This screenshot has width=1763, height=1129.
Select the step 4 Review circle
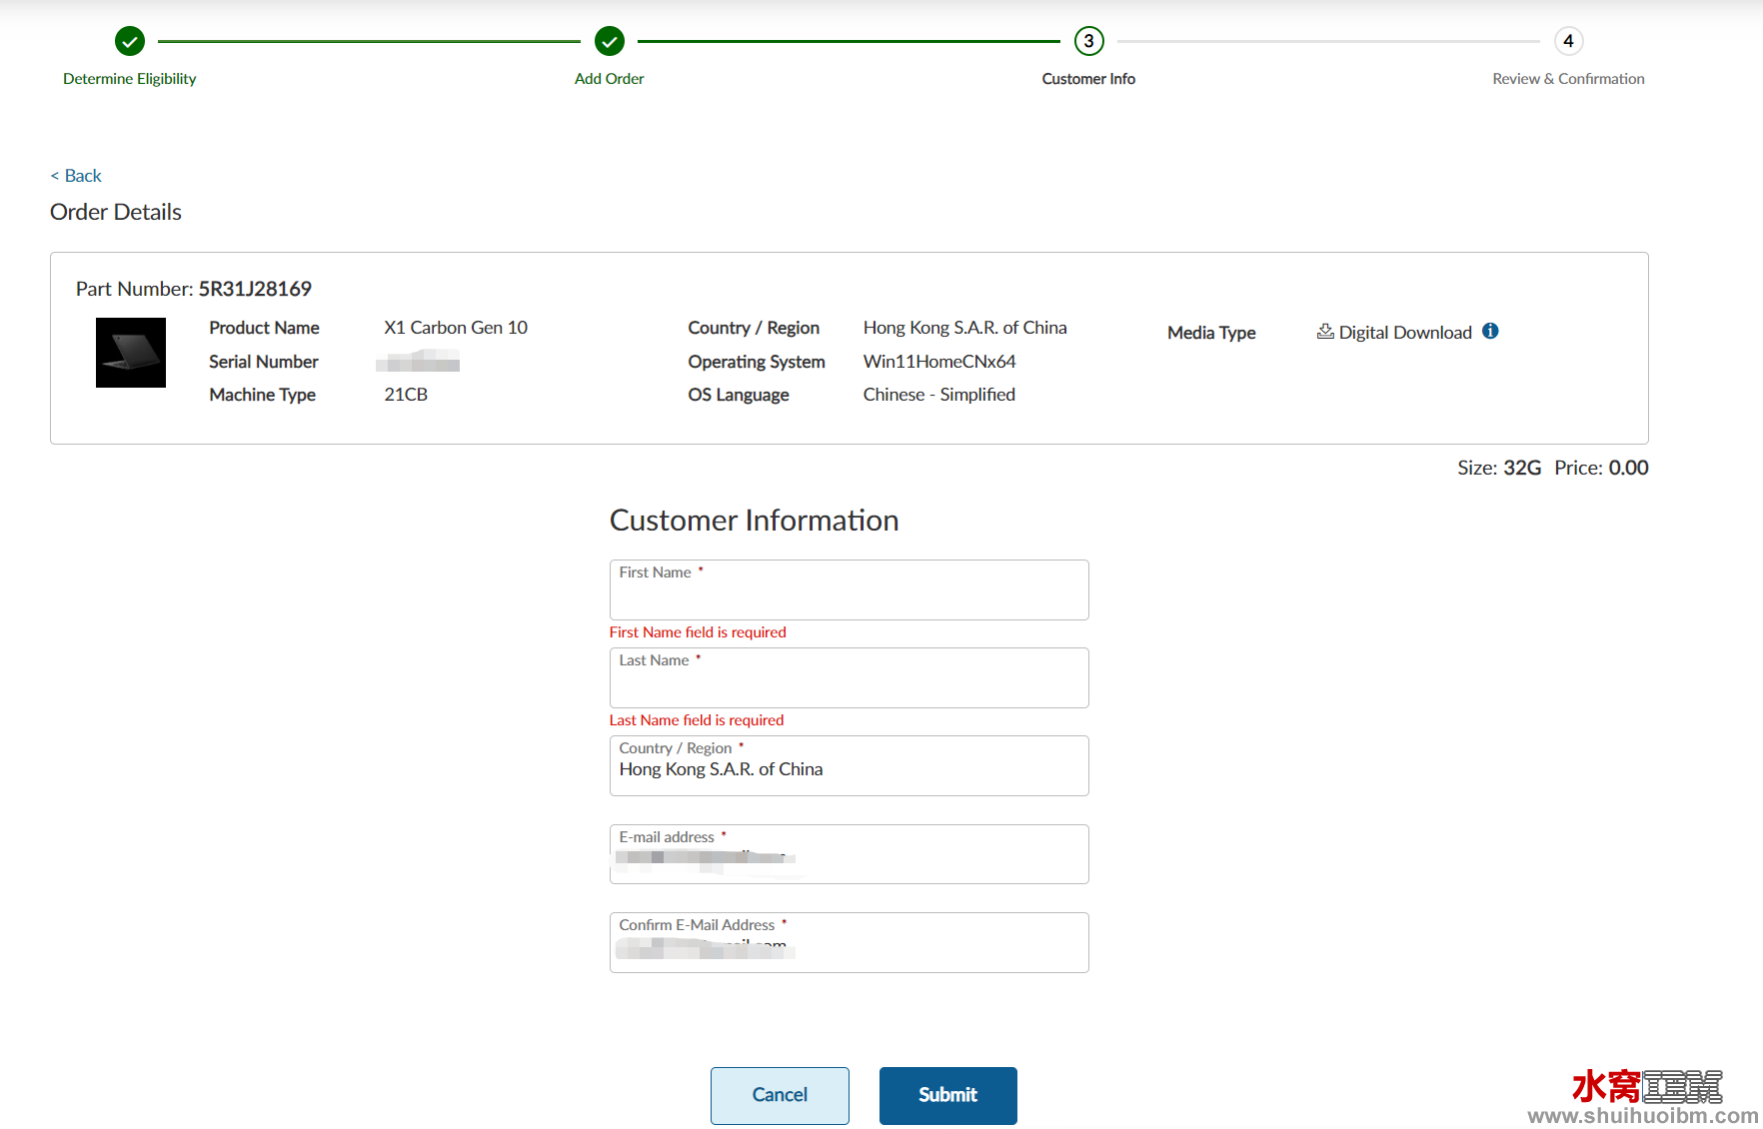click(1569, 41)
